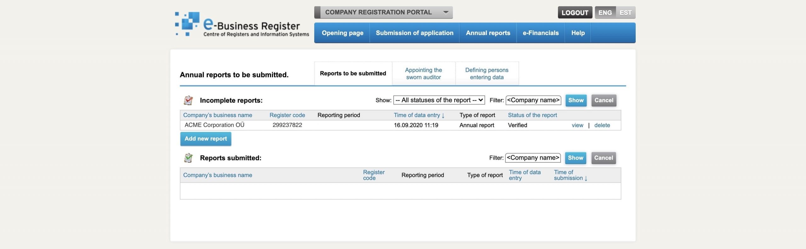
Task: Switch language to ENG
Action: pos(605,13)
